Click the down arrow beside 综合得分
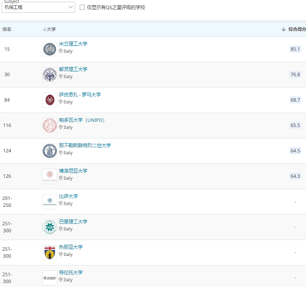Viewport: 306px width, 287px height. pyautogui.click(x=284, y=29)
